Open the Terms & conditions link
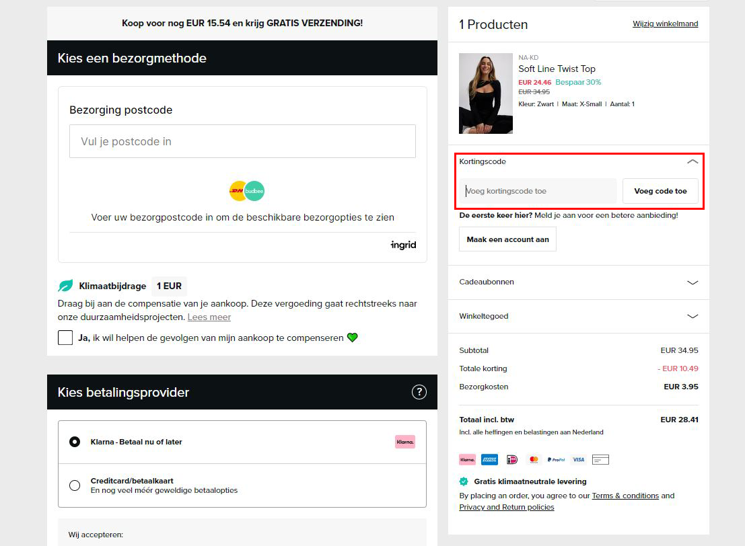Screen dimensions: 745x546 [625, 496]
